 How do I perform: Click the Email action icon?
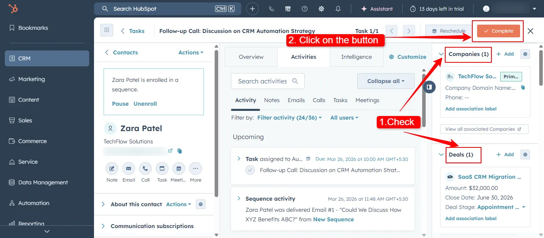[x=129, y=168]
